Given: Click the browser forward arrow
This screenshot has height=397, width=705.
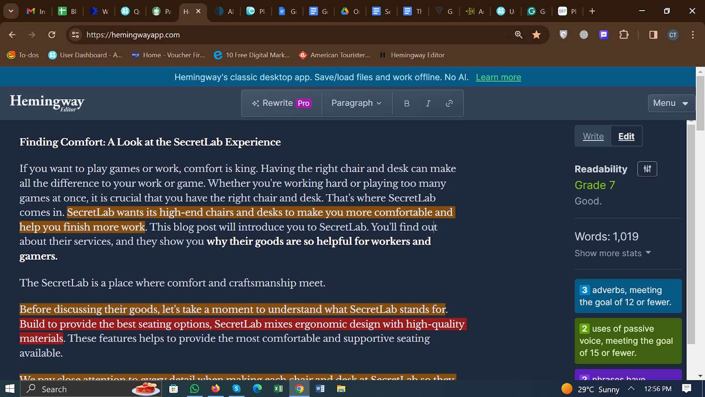Looking at the screenshot, I should click(x=32, y=35).
